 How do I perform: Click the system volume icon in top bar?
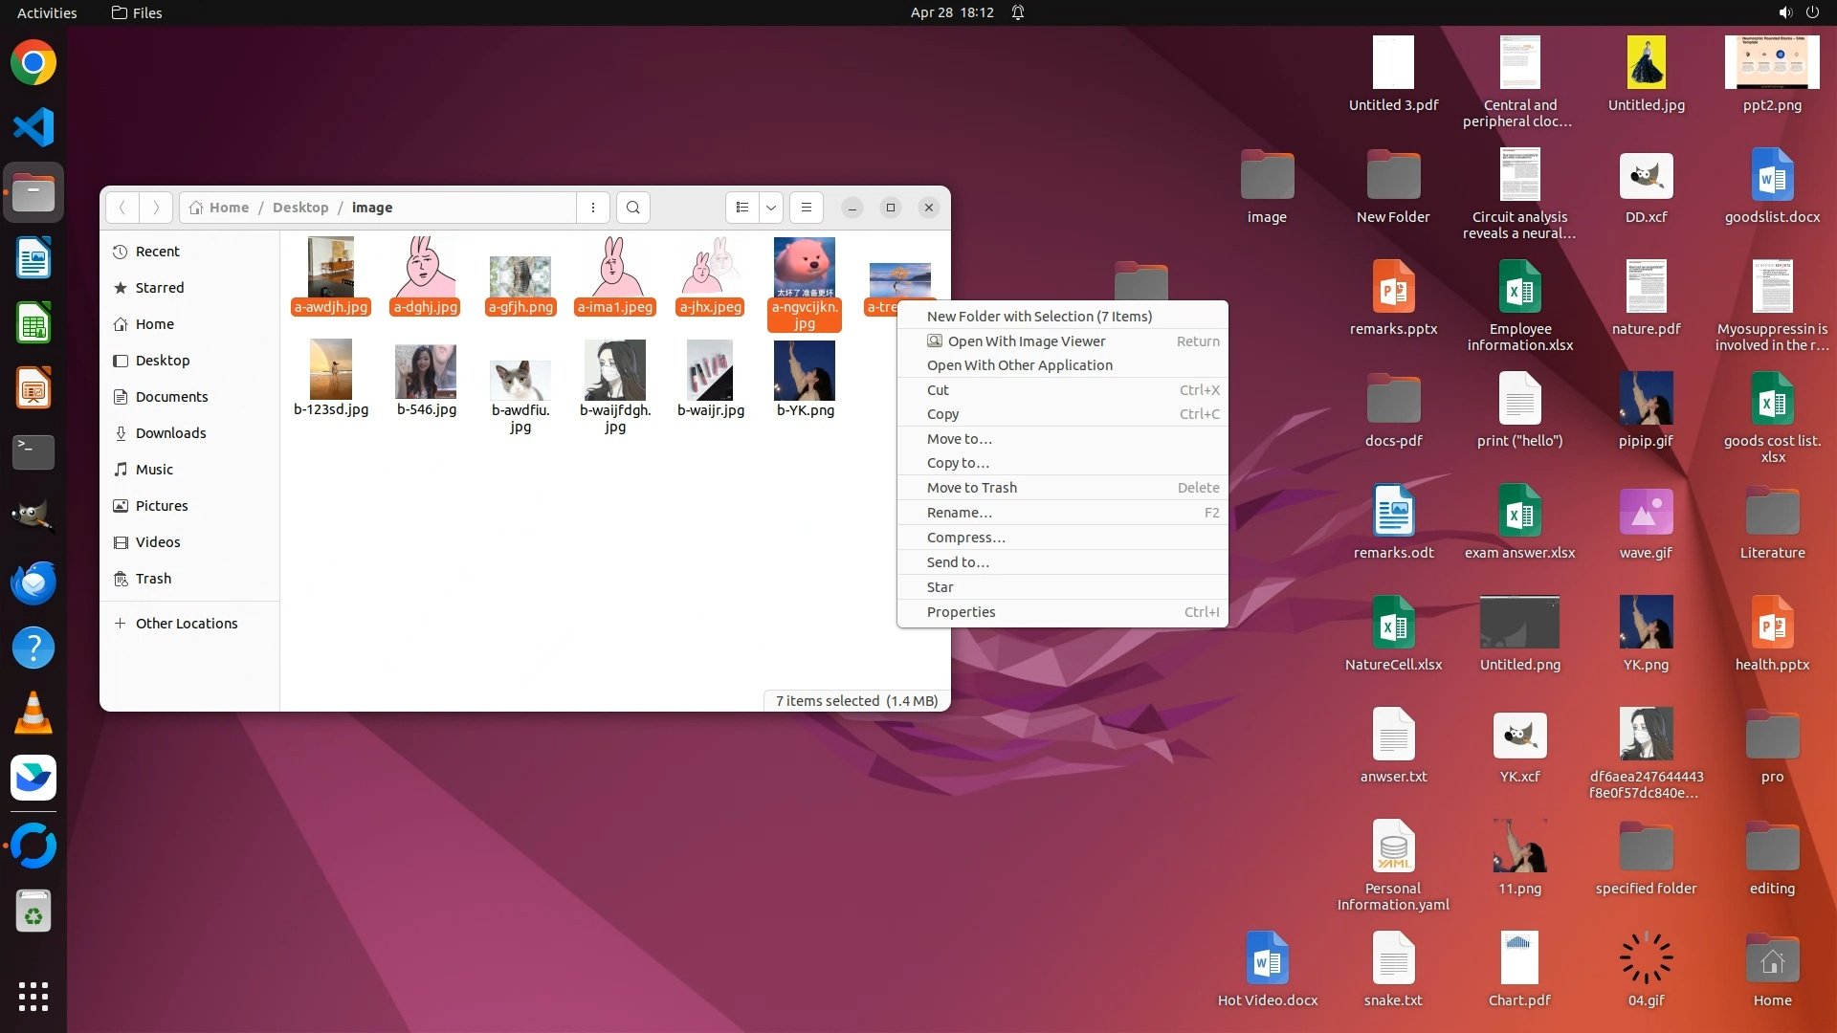pyautogui.click(x=1784, y=12)
